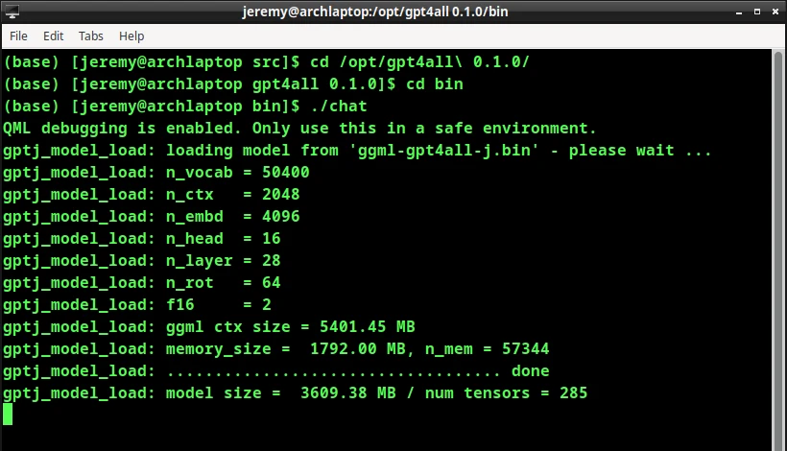The image size is (787, 451).
Task: Click the 'f16 = 2' line
Action: tap(137, 305)
